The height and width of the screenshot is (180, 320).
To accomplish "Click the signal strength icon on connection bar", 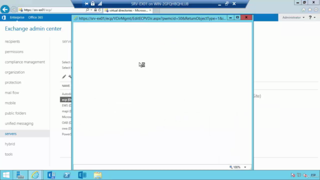I will pyautogui.click(x=100, y=3).
